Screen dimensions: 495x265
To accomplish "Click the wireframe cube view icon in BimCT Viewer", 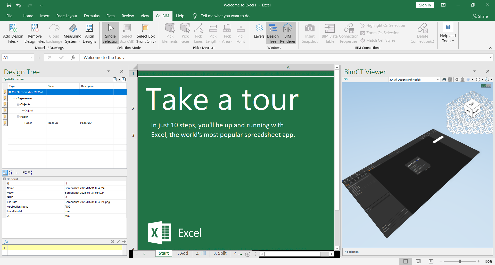I will pyautogui.click(x=478, y=79).
